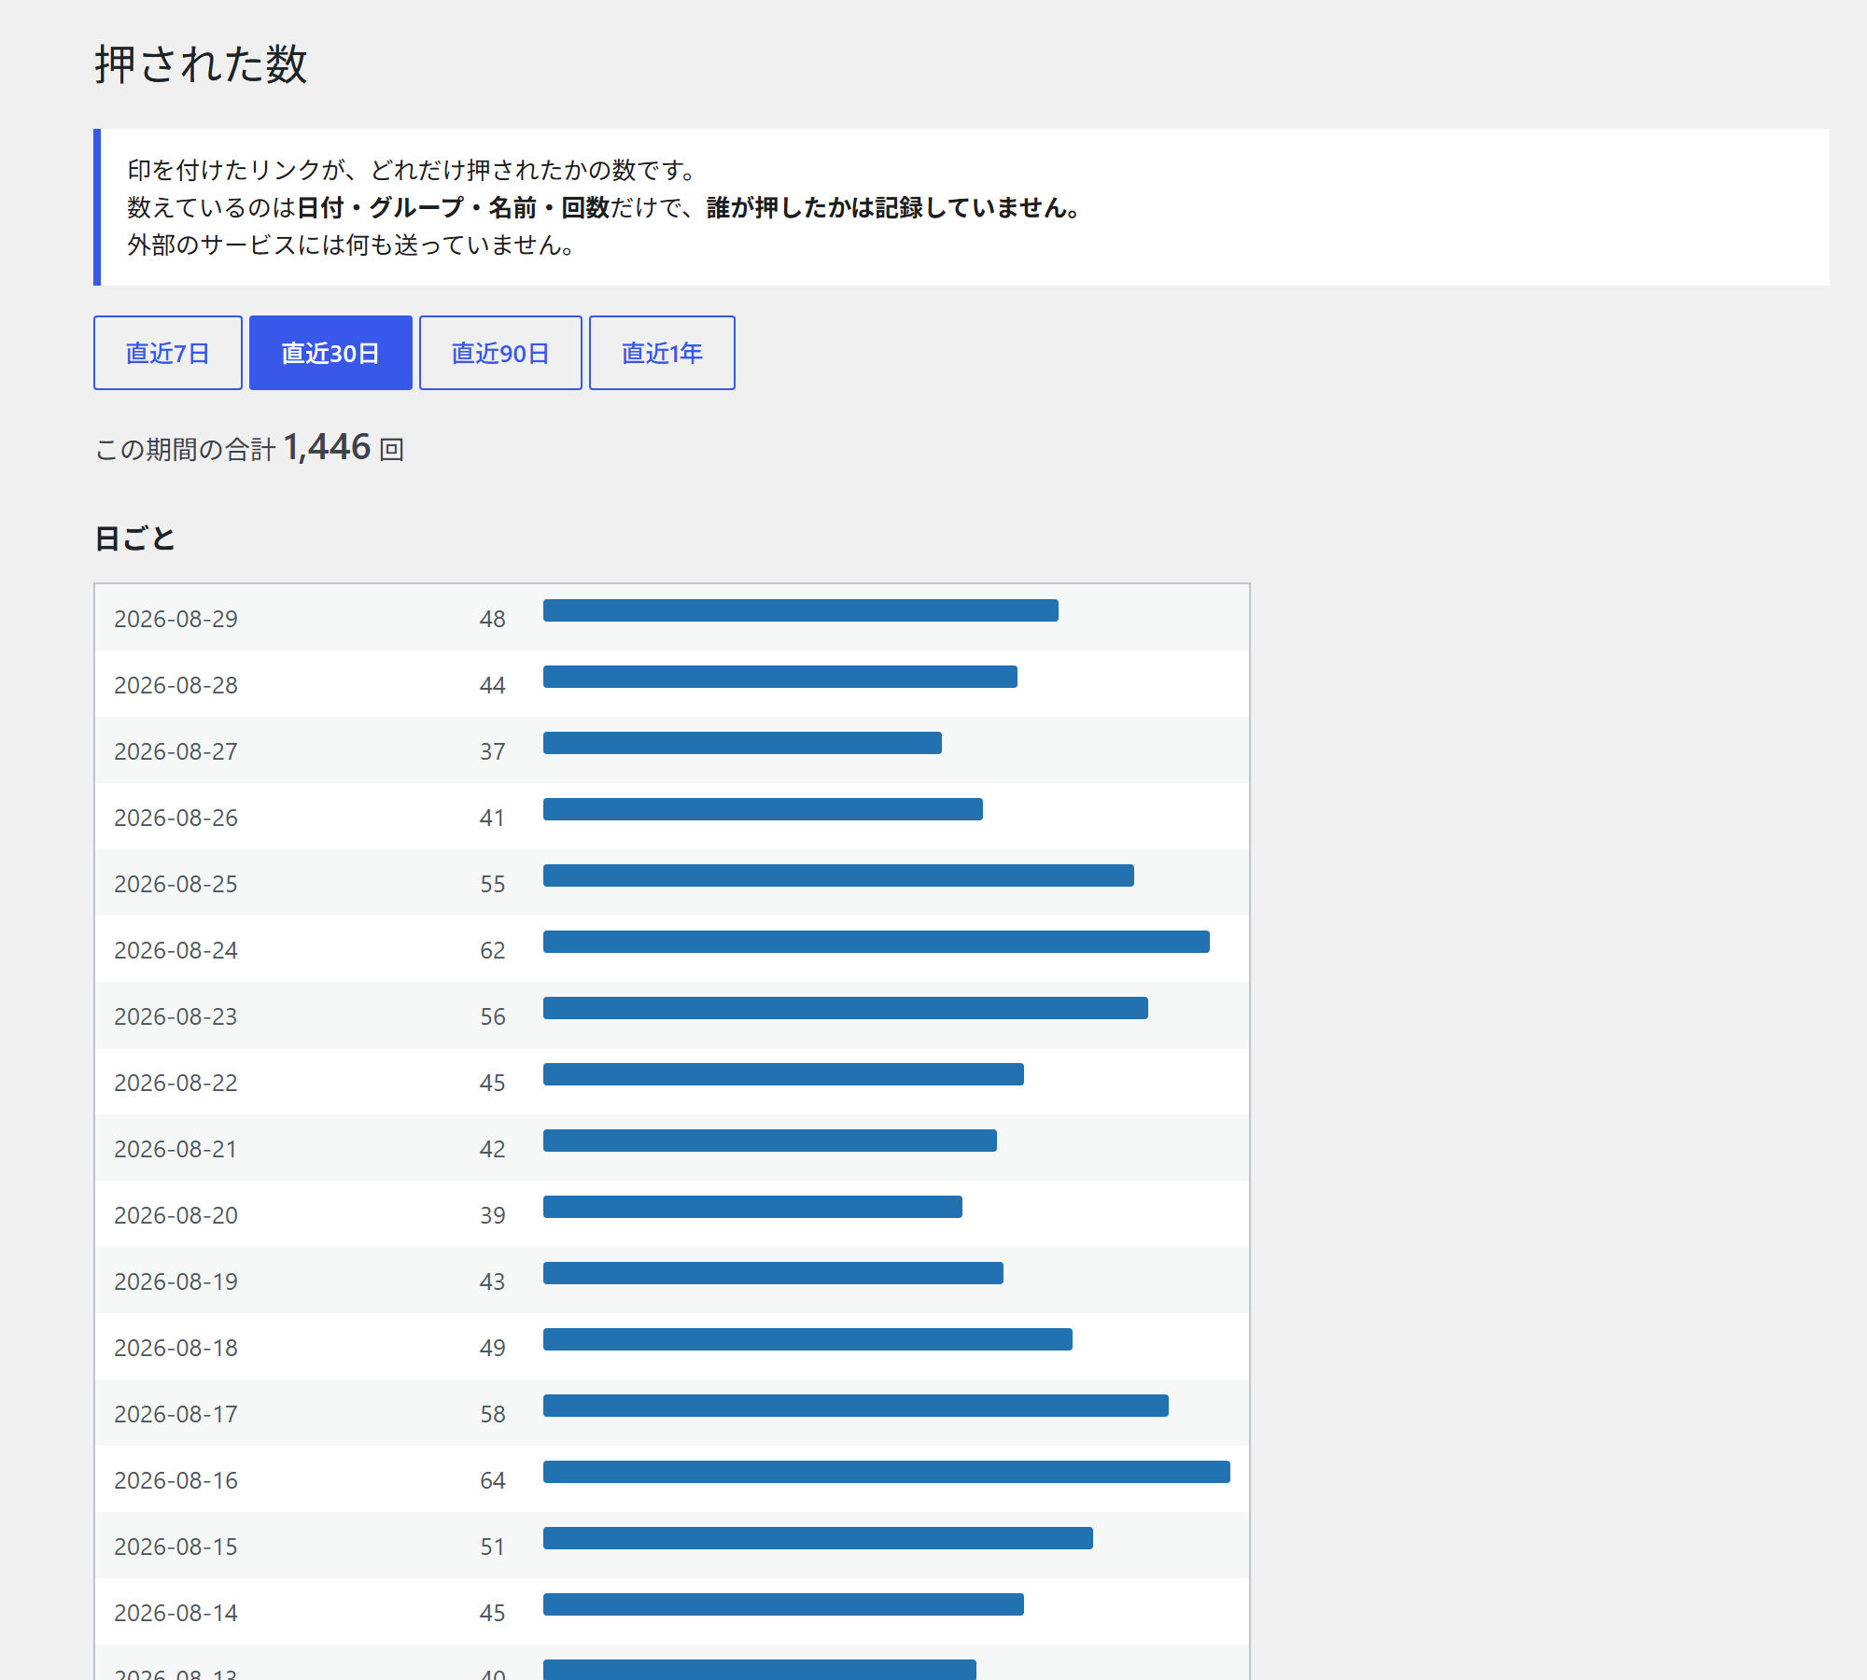
Task: Click the bar for 2026-08-17
Action: point(856,1406)
